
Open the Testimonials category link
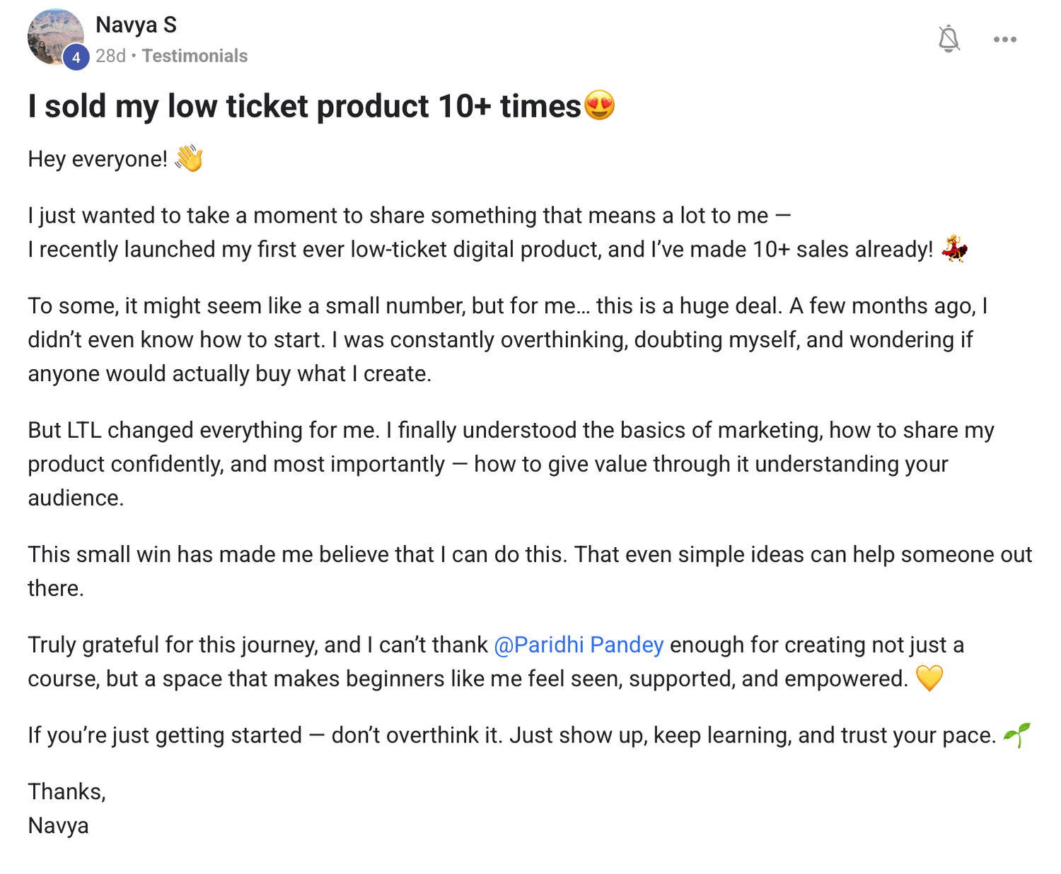[195, 56]
